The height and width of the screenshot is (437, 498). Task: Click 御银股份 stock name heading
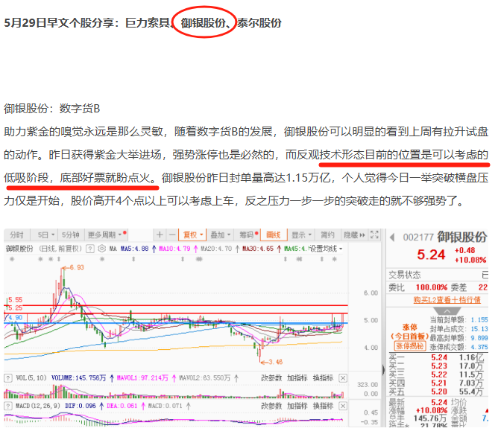461,237
